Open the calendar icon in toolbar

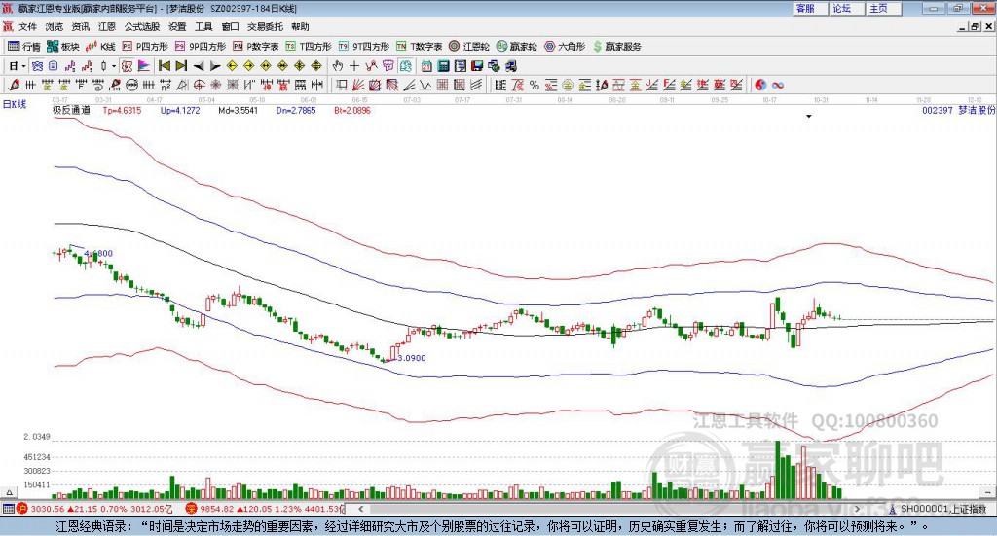[x=426, y=66]
